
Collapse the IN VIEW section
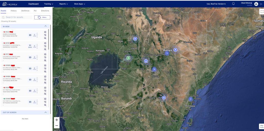pos(46,26)
